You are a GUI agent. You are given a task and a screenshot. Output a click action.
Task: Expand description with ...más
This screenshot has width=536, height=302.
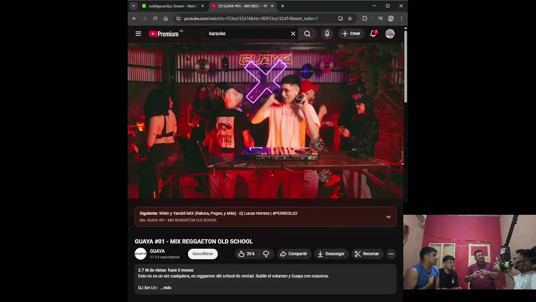166,288
